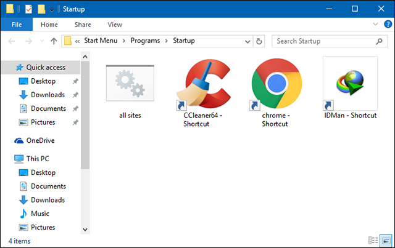Show hidden breadcrumb path with double chevron
The image size is (395, 248).
(77, 41)
